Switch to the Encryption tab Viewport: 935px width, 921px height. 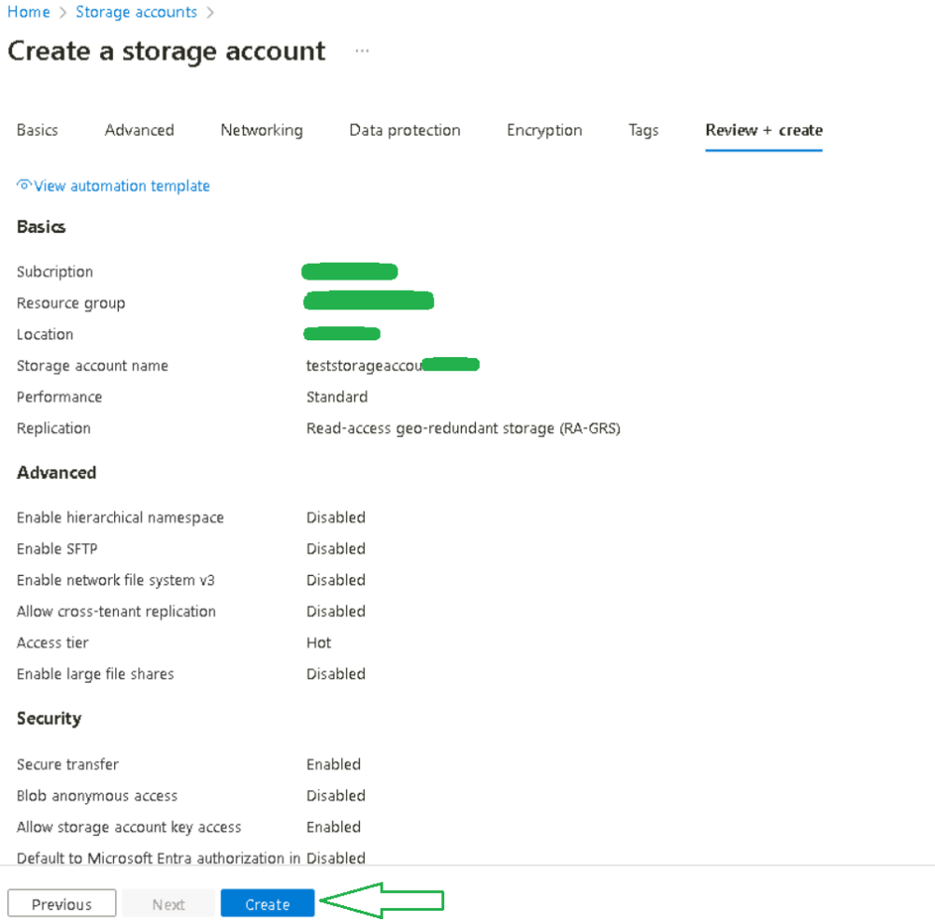544,130
